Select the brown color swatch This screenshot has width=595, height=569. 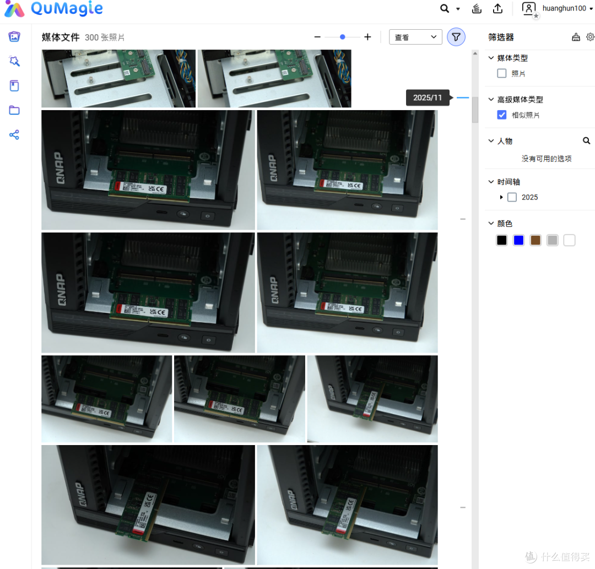coord(535,240)
